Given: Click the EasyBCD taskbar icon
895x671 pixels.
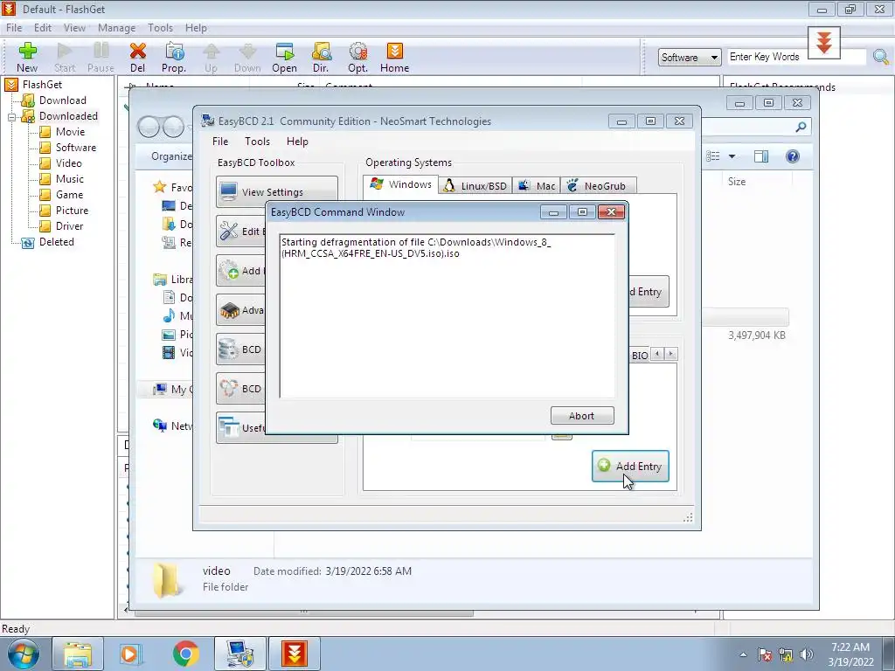Looking at the screenshot, I should 239,654.
